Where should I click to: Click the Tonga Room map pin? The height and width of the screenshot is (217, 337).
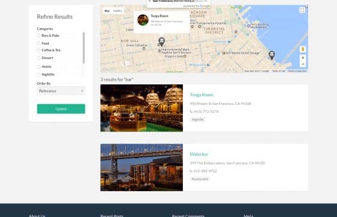pyautogui.click(x=162, y=42)
